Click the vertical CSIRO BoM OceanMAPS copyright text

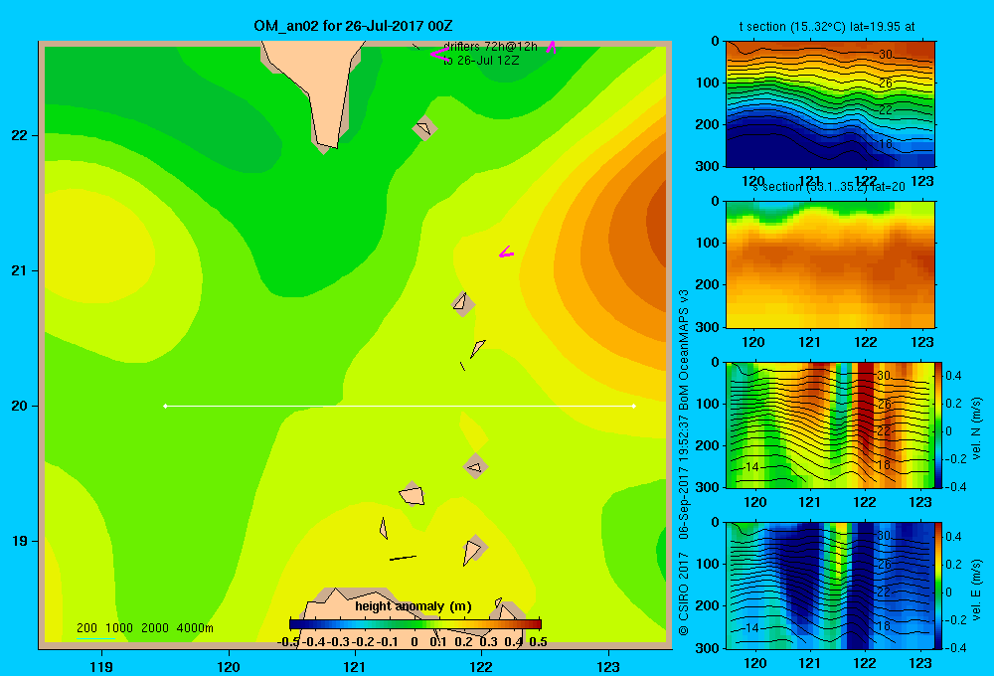(684, 463)
